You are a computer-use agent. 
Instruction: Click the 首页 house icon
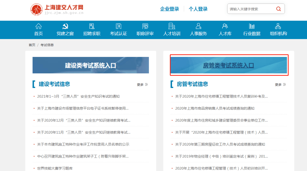click(38, 26)
